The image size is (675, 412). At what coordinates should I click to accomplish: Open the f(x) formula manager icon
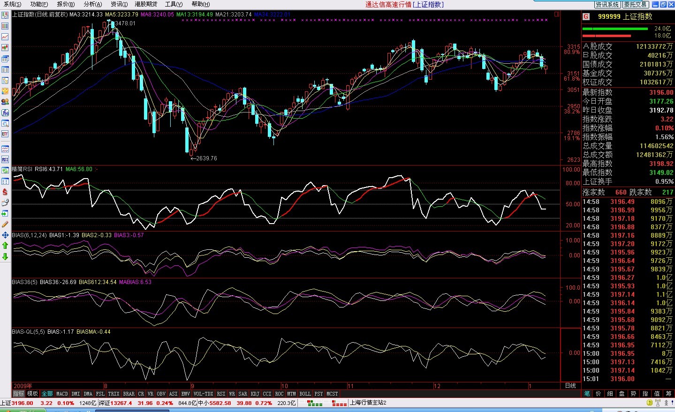[5, 112]
